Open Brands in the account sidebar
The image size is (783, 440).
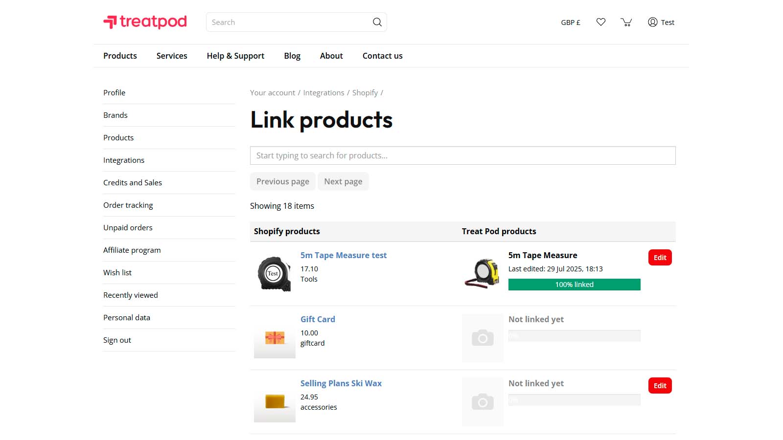[x=115, y=115]
